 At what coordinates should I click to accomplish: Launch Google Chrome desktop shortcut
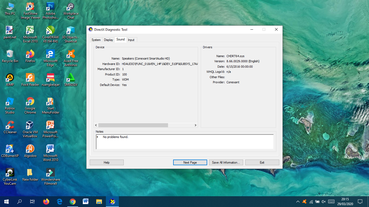coord(30,105)
